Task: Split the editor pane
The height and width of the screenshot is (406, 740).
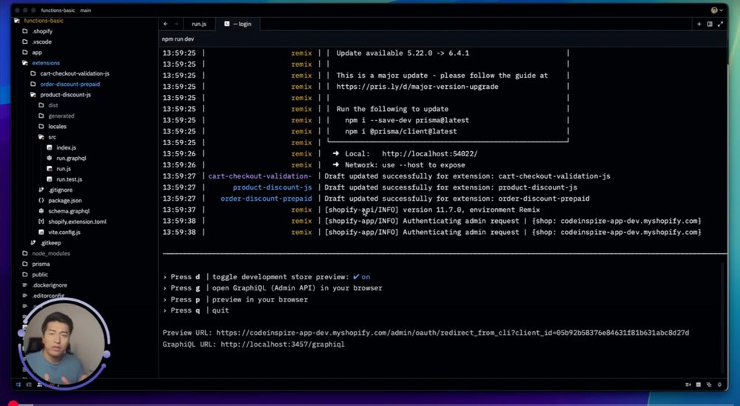Action: point(710,24)
